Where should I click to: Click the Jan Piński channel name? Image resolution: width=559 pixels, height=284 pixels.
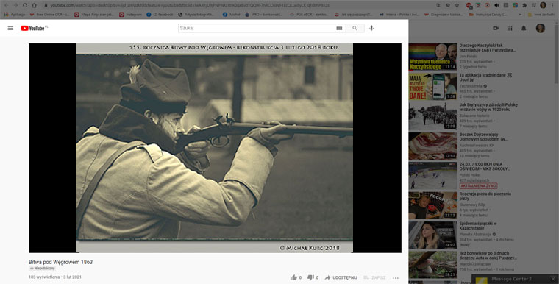pyautogui.click(x=468, y=57)
